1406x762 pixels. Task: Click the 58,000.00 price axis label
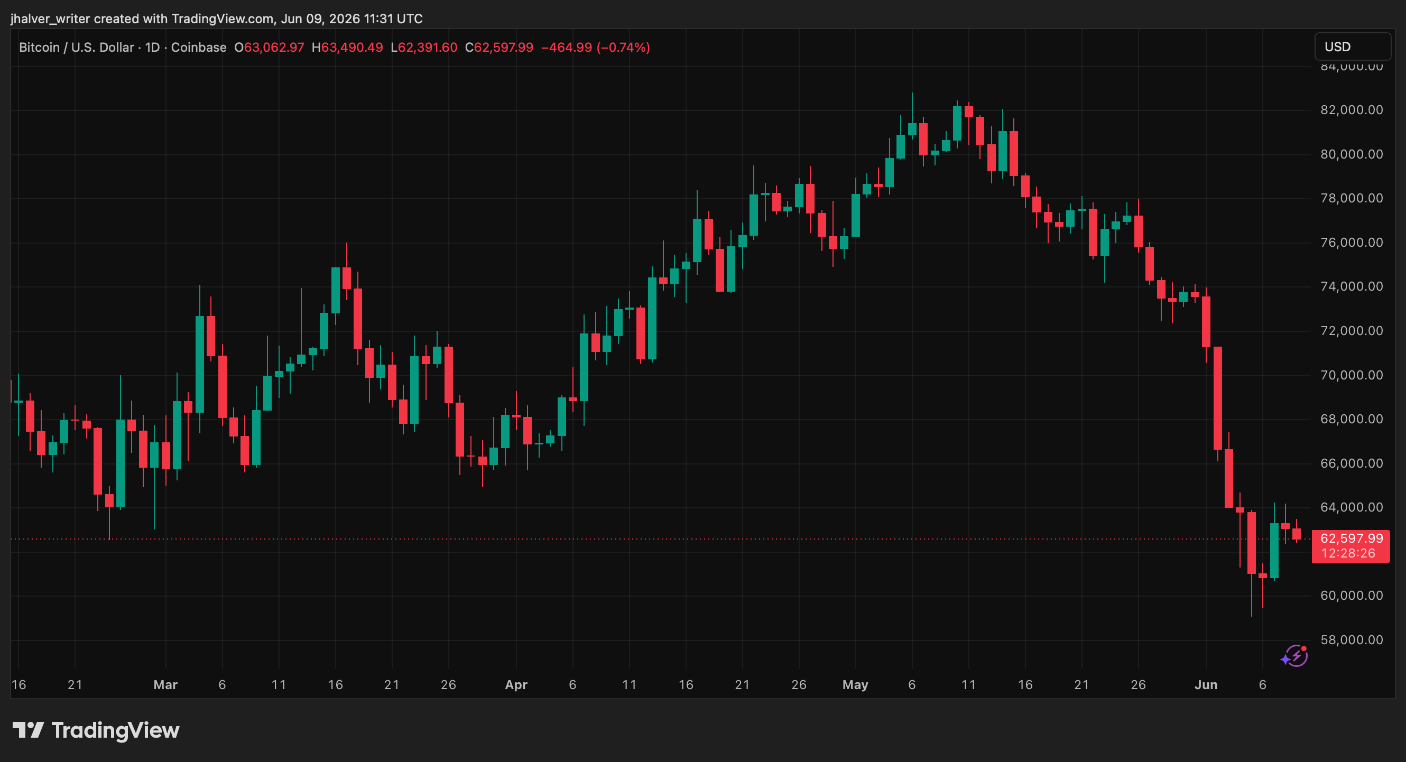coord(1352,640)
